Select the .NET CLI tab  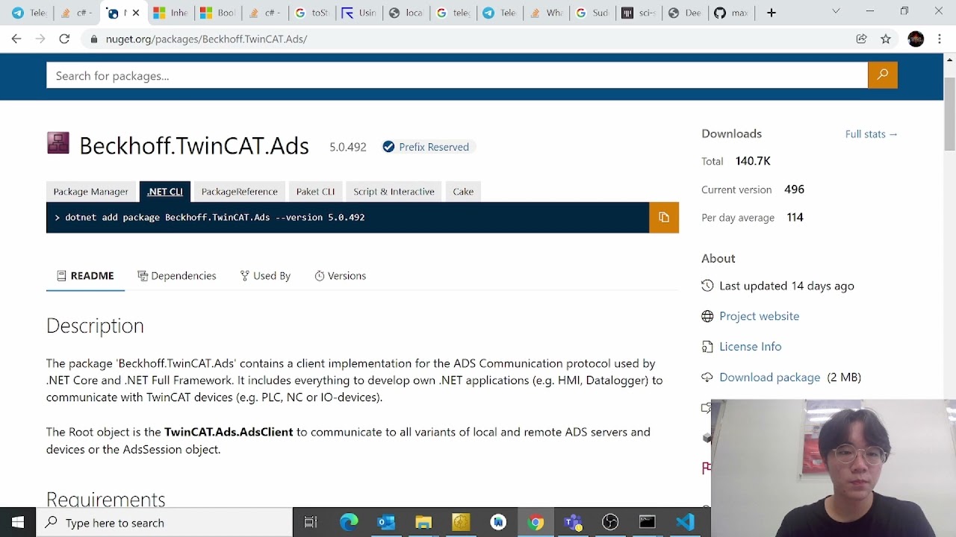click(x=165, y=192)
